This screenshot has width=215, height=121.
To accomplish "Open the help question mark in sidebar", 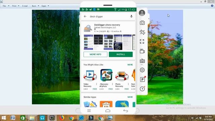I will [x=142, y=89].
